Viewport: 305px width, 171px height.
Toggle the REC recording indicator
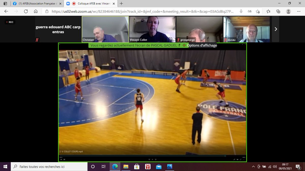point(9,22)
